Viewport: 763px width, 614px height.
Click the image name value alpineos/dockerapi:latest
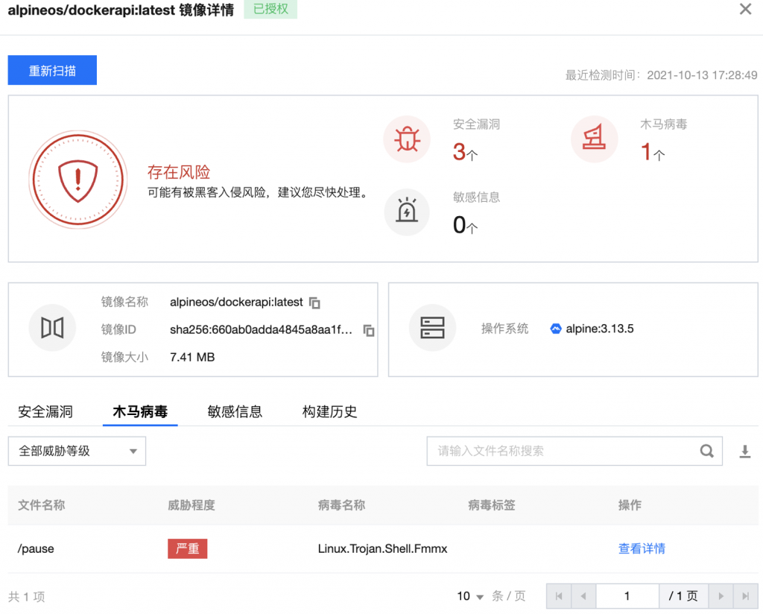tap(236, 302)
